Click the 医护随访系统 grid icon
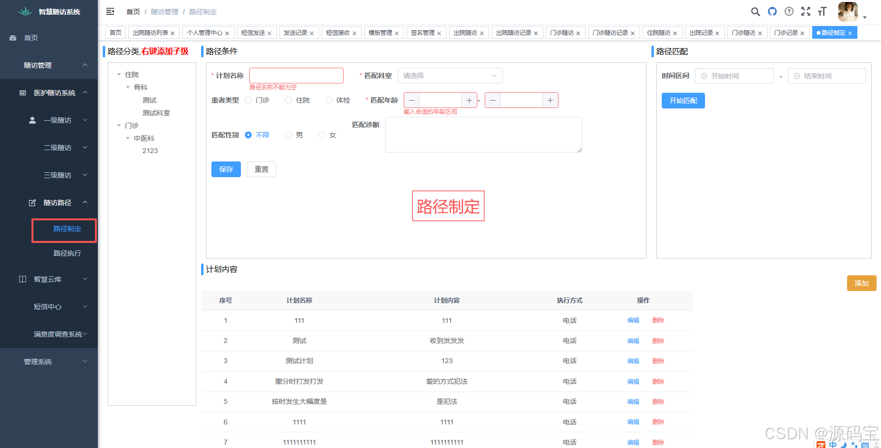 [x=23, y=93]
